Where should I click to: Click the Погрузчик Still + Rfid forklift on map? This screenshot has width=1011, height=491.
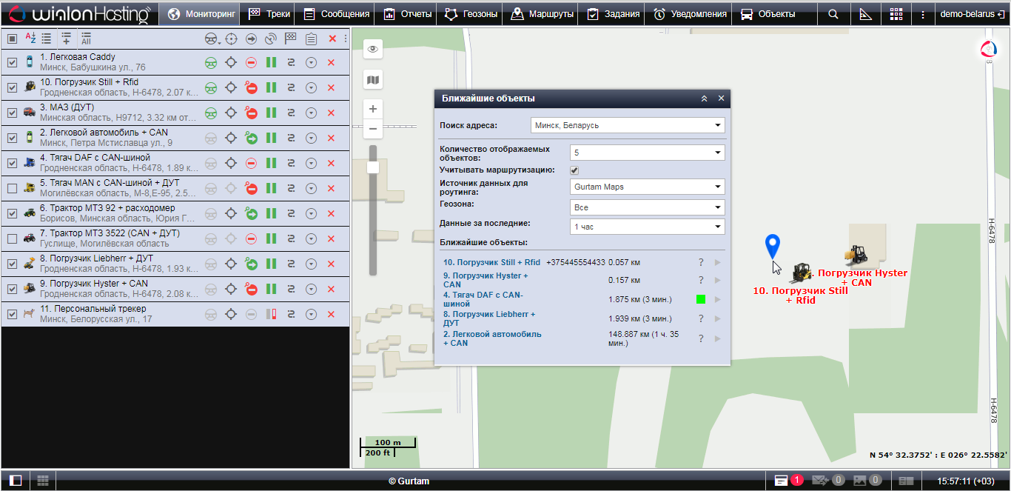tap(802, 273)
